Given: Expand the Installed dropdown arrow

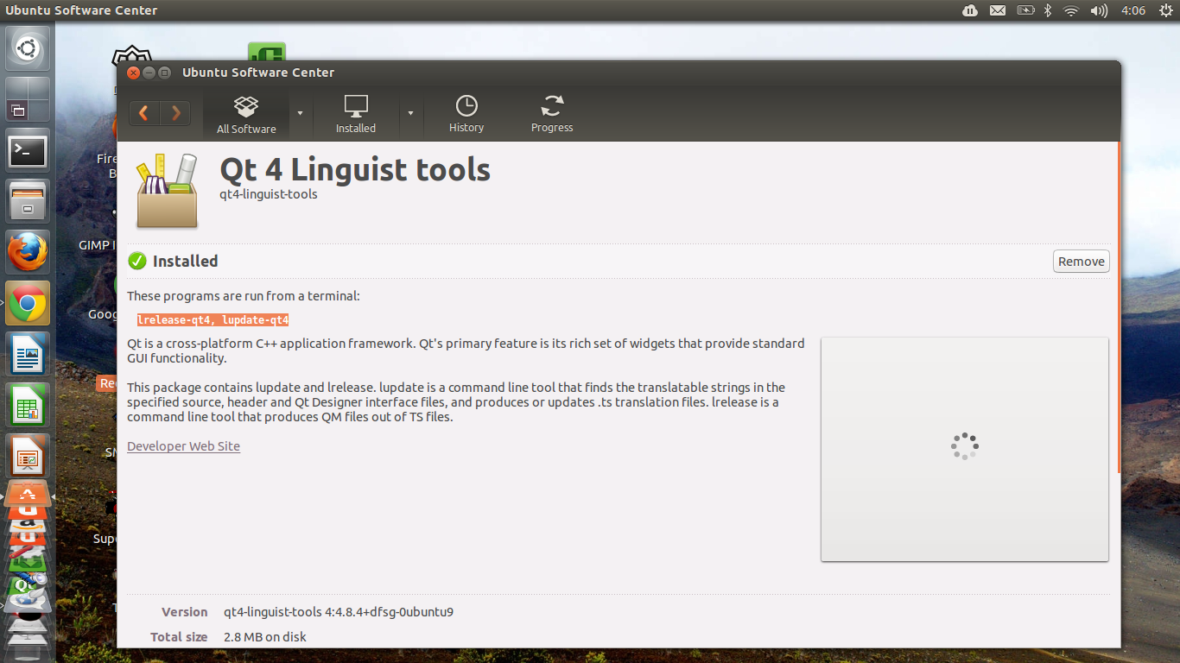Looking at the screenshot, I should click(410, 113).
